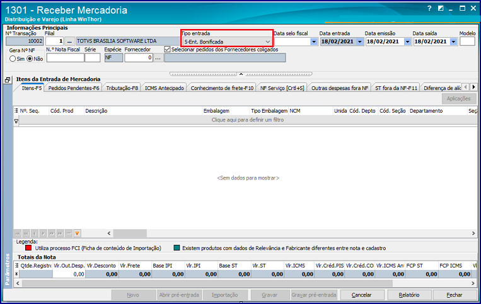The height and width of the screenshot is (304, 481).
Task: Open the items grid column chooser icon
Action: [16, 111]
